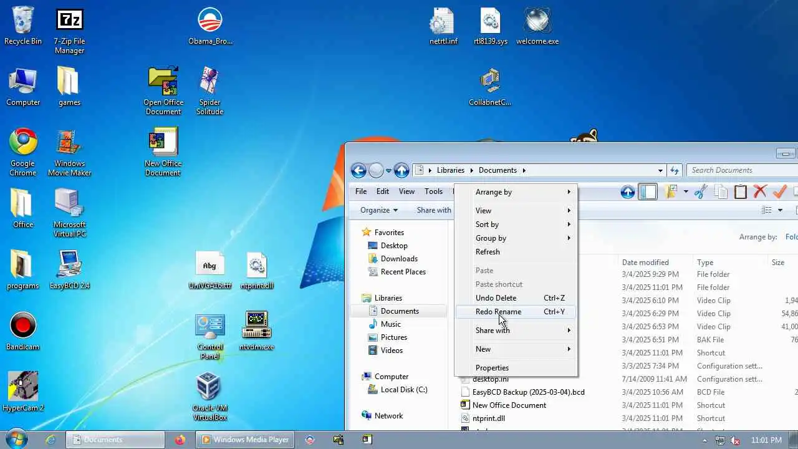Expand Arrange by submenu in context menu
Image resolution: width=798 pixels, height=449 pixels.
click(516, 192)
